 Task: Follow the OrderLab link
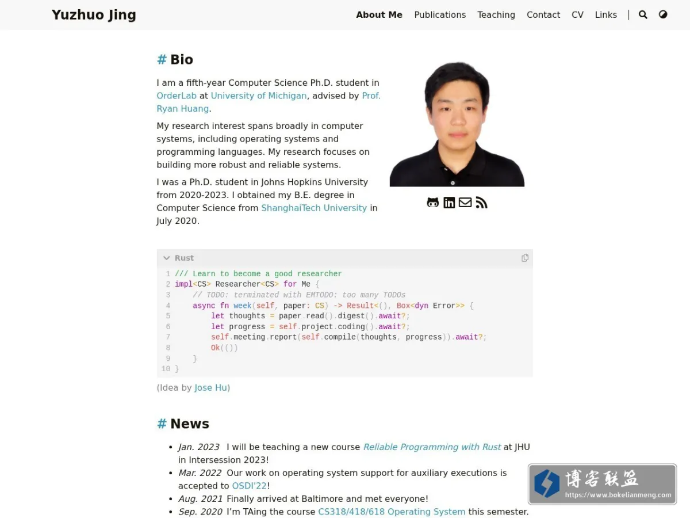click(x=177, y=96)
